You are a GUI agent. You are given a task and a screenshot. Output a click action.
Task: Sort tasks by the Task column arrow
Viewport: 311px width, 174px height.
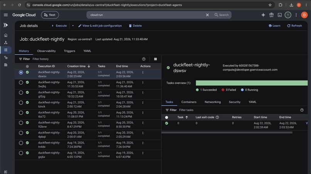[187, 117]
